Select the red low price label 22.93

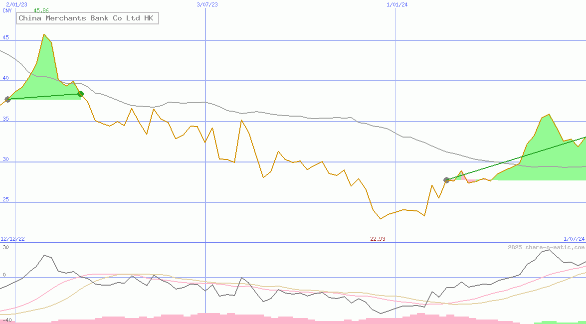pos(377,239)
